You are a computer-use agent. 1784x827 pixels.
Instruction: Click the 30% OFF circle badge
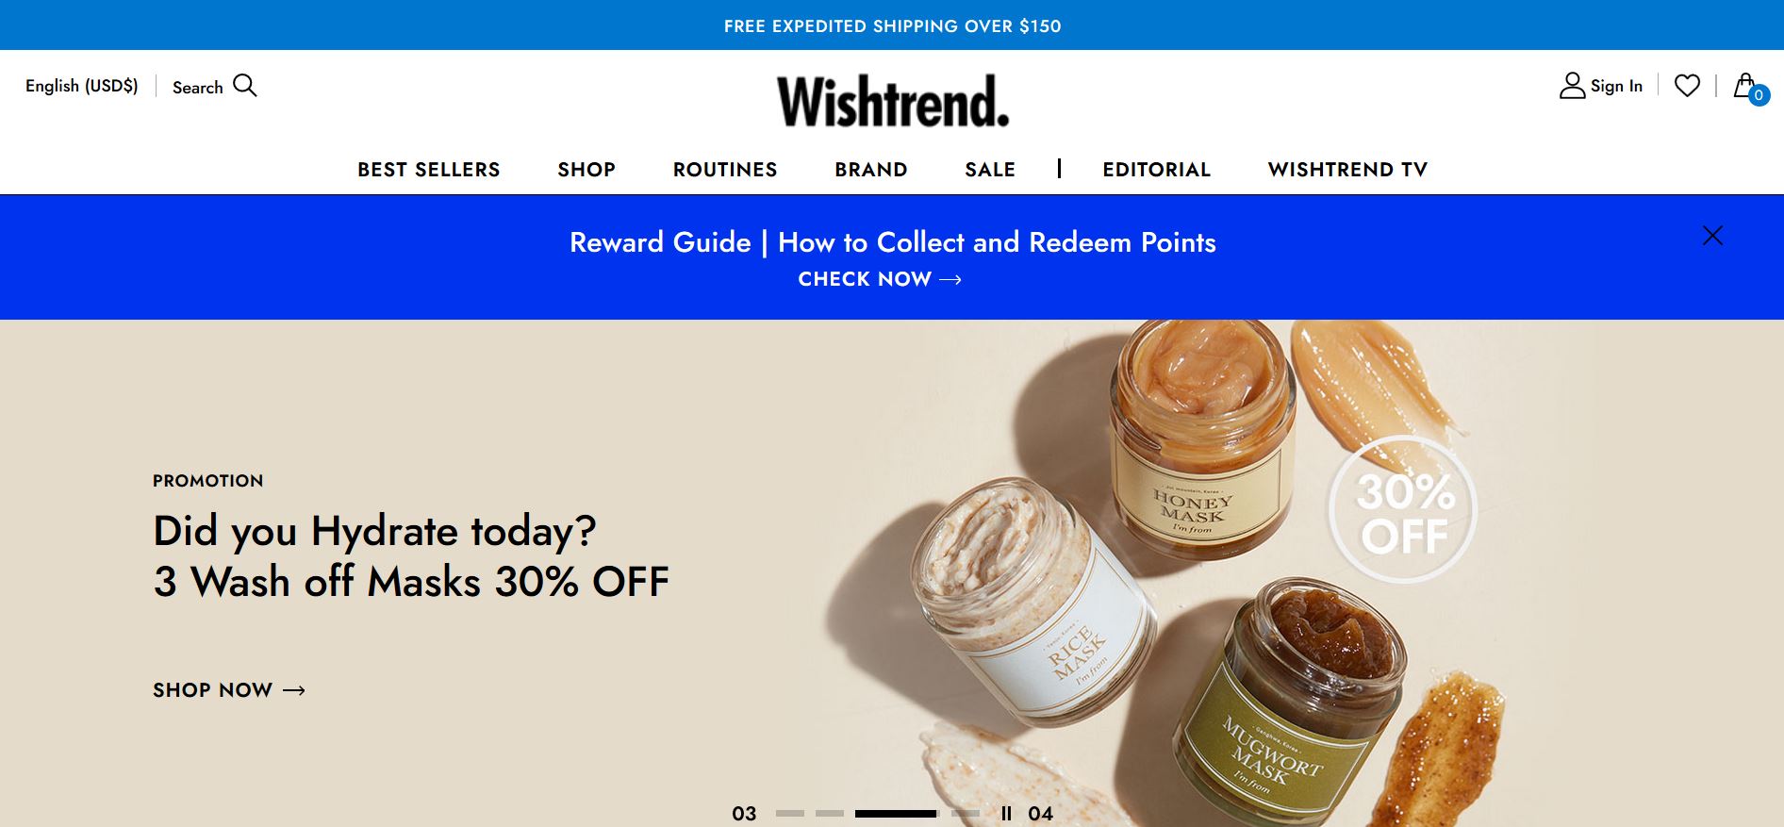click(1403, 510)
